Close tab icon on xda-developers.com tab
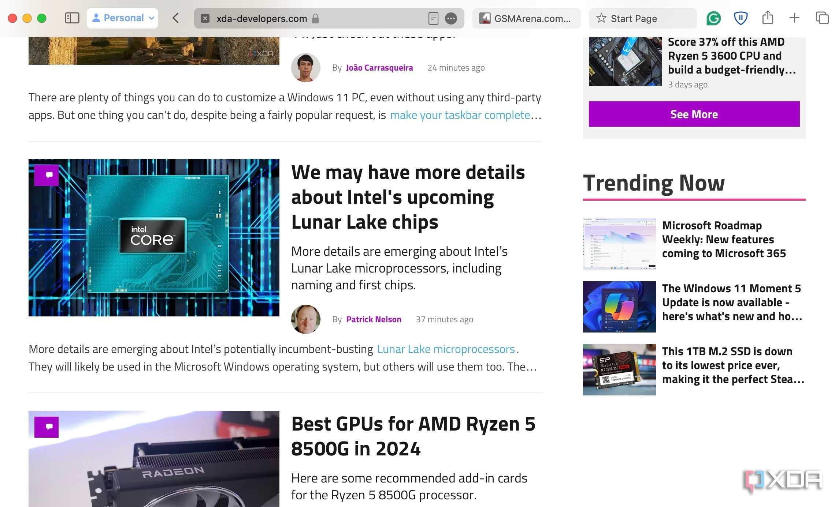The image size is (835, 507). (205, 18)
